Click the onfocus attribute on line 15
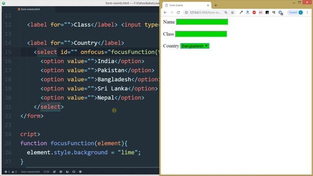313x176 pixels. pos(94,52)
